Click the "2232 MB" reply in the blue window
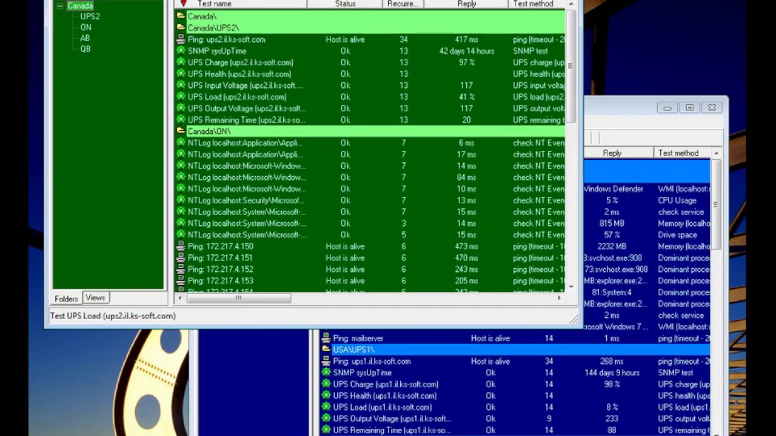This screenshot has height=436, width=776. coord(612,246)
